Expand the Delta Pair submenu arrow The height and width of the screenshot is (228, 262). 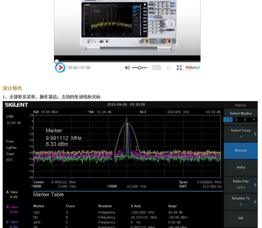tap(255, 185)
